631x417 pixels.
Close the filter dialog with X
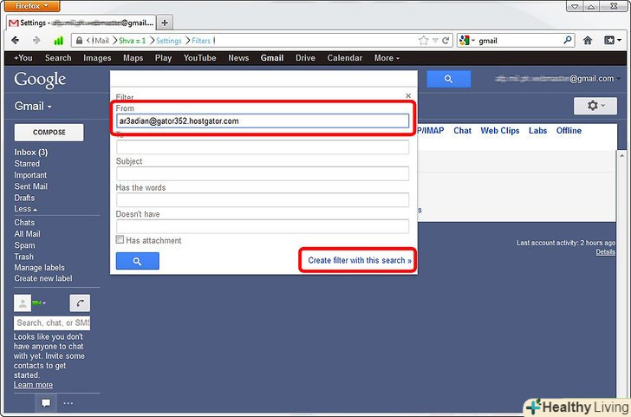408,95
